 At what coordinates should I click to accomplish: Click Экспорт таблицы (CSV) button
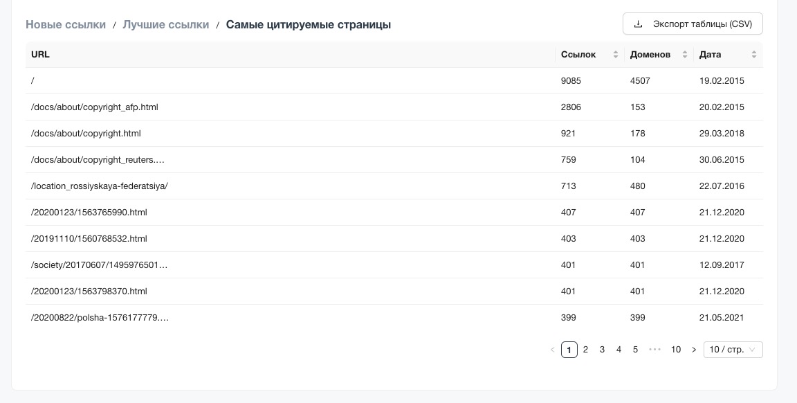[693, 24]
